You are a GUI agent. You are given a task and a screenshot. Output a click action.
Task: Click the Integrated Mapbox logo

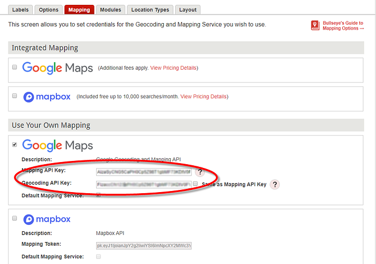click(x=47, y=97)
